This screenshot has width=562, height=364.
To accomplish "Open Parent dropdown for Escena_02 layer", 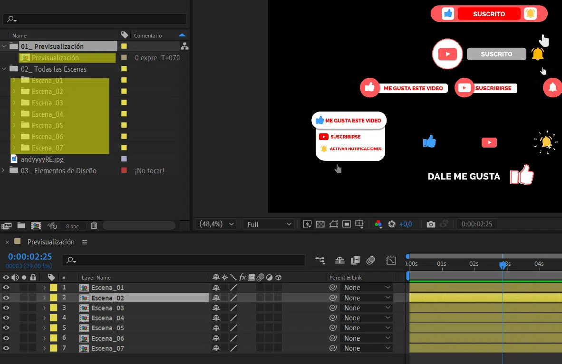I will pos(367,298).
